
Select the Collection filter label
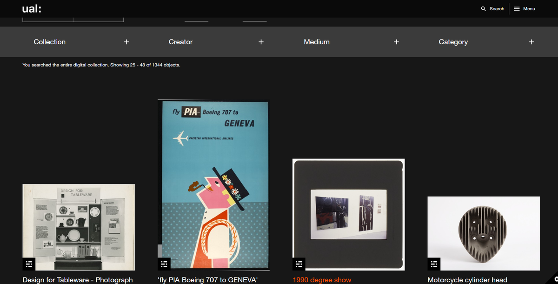pos(50,42)
